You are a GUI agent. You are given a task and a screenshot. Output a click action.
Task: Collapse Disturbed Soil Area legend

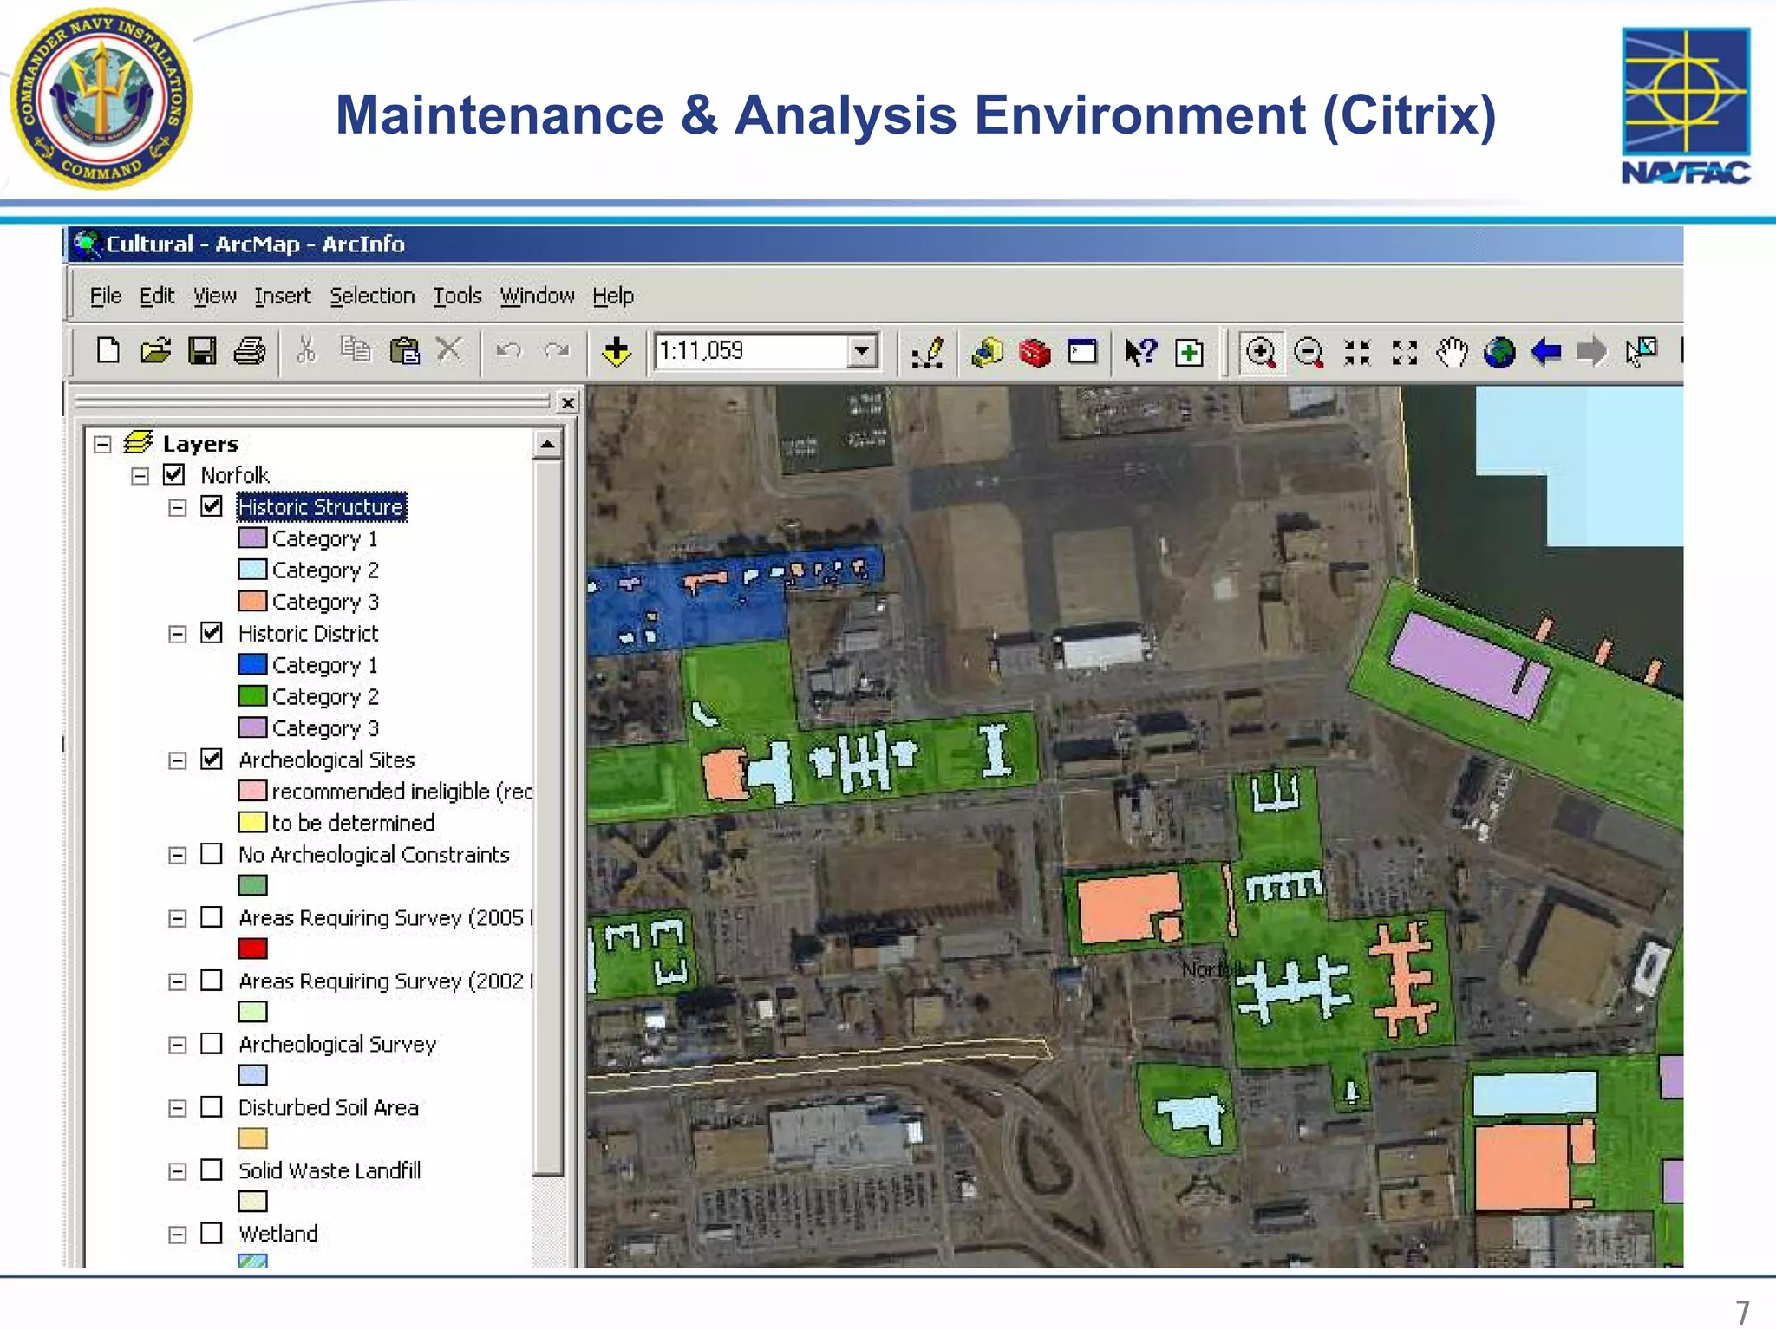point(177,1108)
